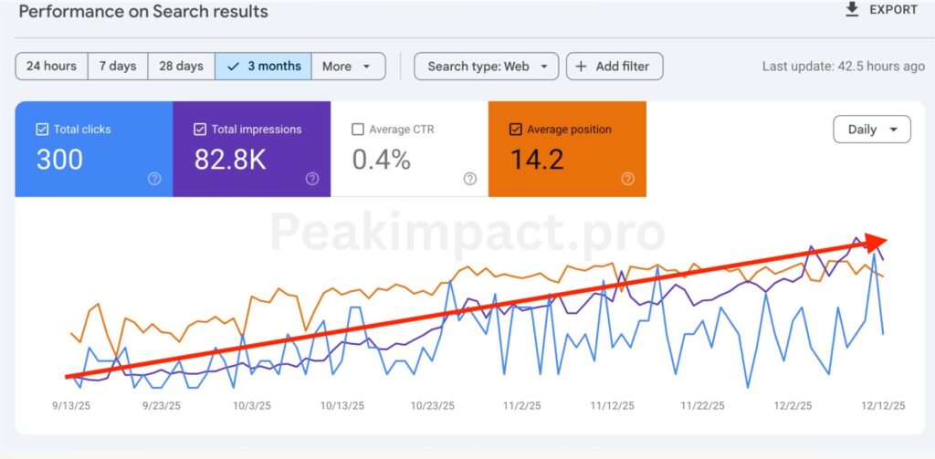Open help icon on Average CTR card
Viewport: 935px width, 459px height.
pos(470,179)
